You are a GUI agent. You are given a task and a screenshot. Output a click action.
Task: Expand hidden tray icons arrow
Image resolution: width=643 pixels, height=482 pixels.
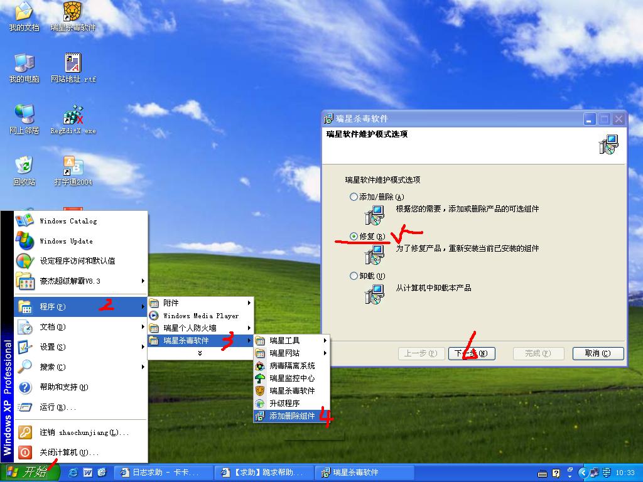[x=583, y=473]
